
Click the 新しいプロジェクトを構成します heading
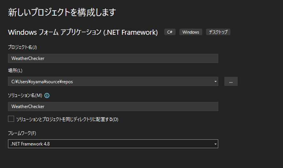[62, 12]
